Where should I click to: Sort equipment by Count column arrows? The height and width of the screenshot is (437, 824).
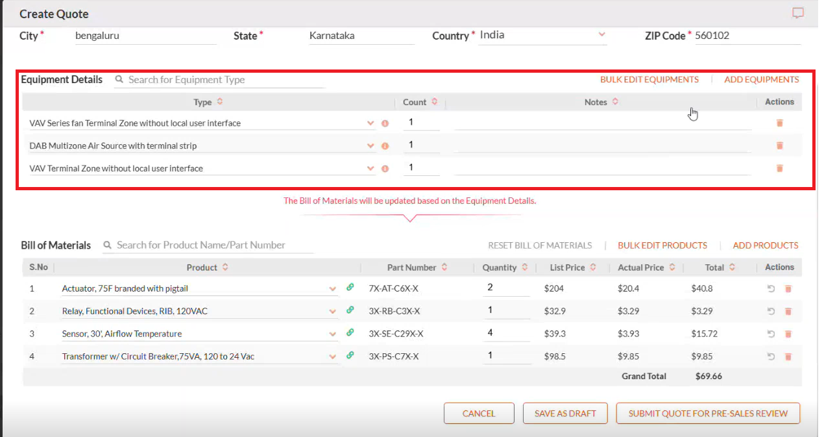(x=435, y=102)
